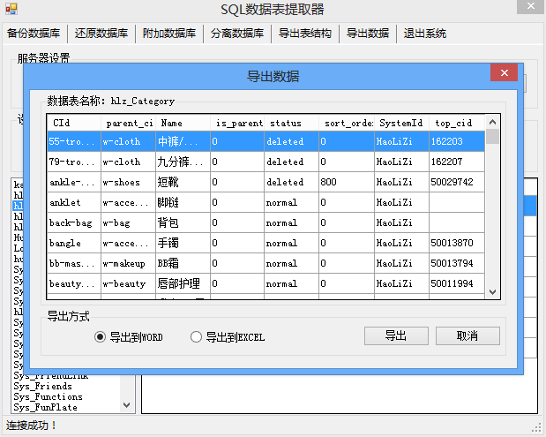Open 导出数据 menu item
The width and height of the screenshot is (546, 437).
368,34
